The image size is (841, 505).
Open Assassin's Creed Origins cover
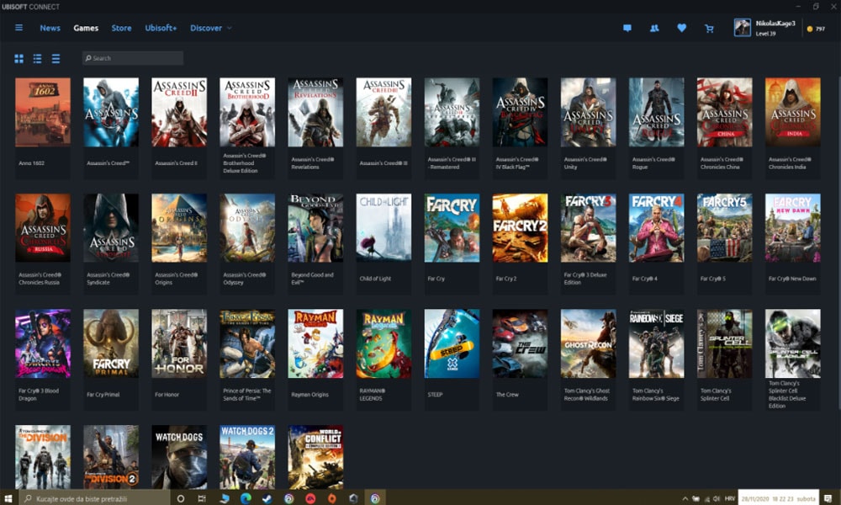179,228
